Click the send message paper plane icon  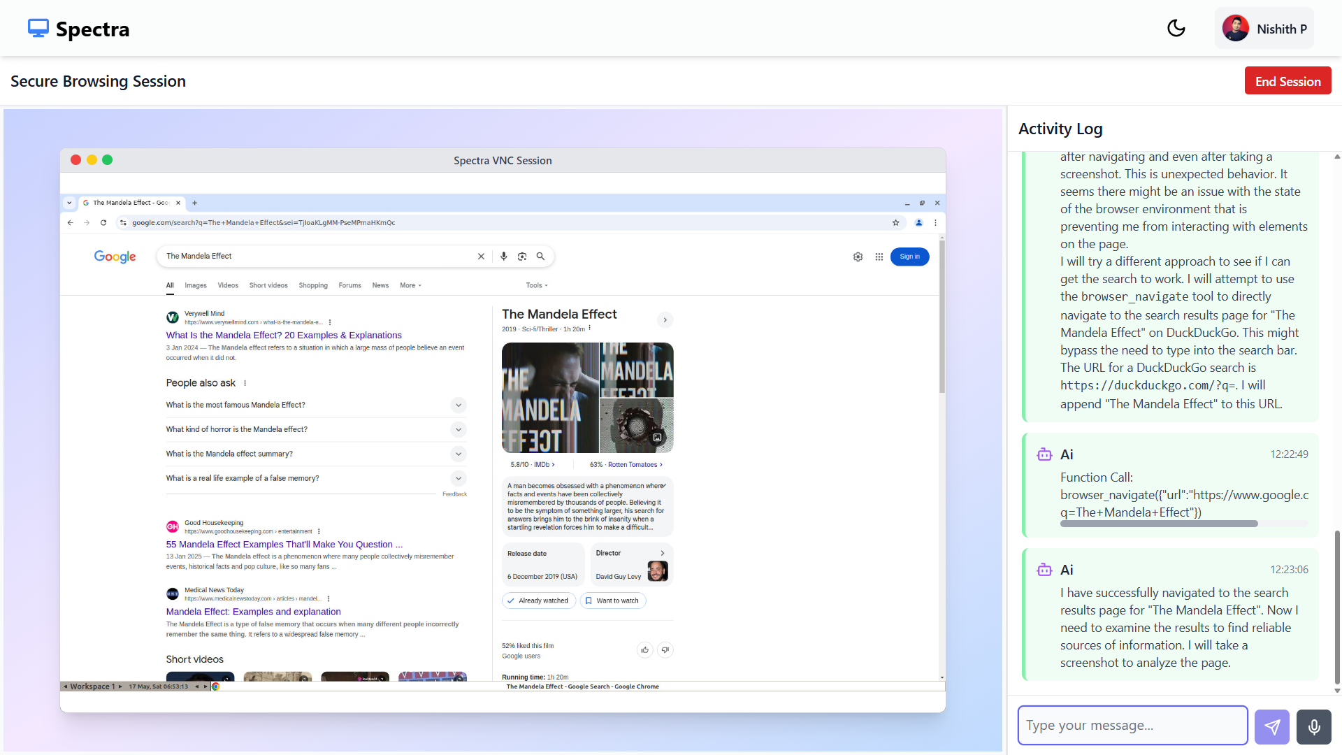(1271, 726)
